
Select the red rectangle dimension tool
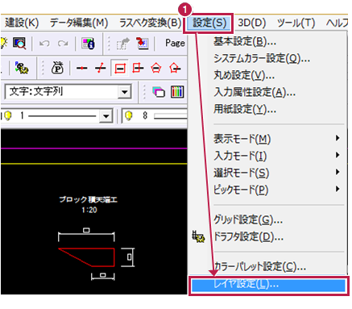(x=119, y=69)
